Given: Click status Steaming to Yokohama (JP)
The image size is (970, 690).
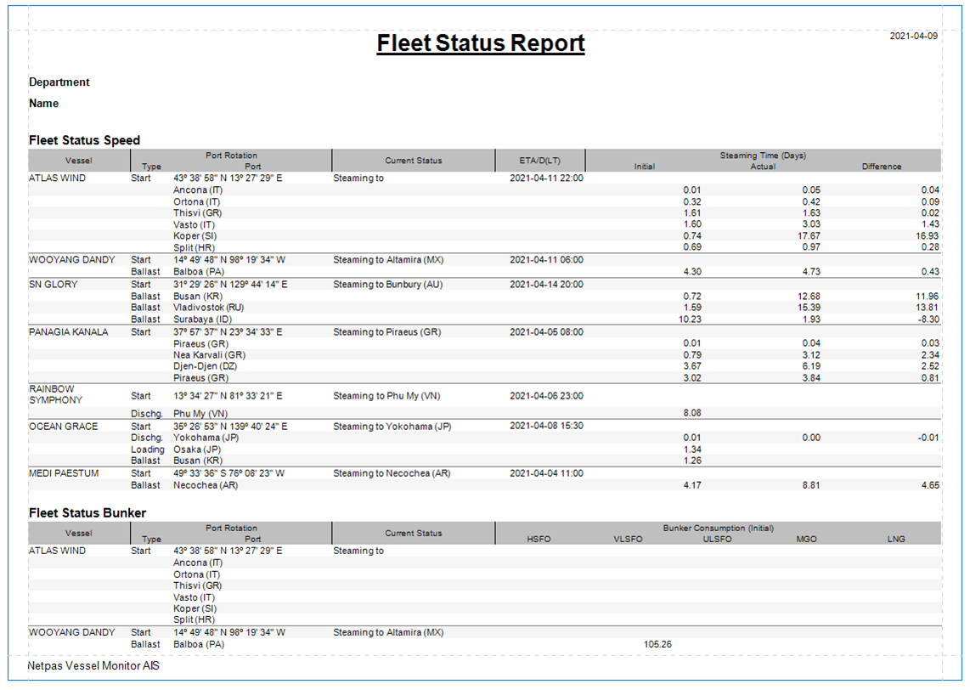Looking at the screenshot, I should click(392, 427).
